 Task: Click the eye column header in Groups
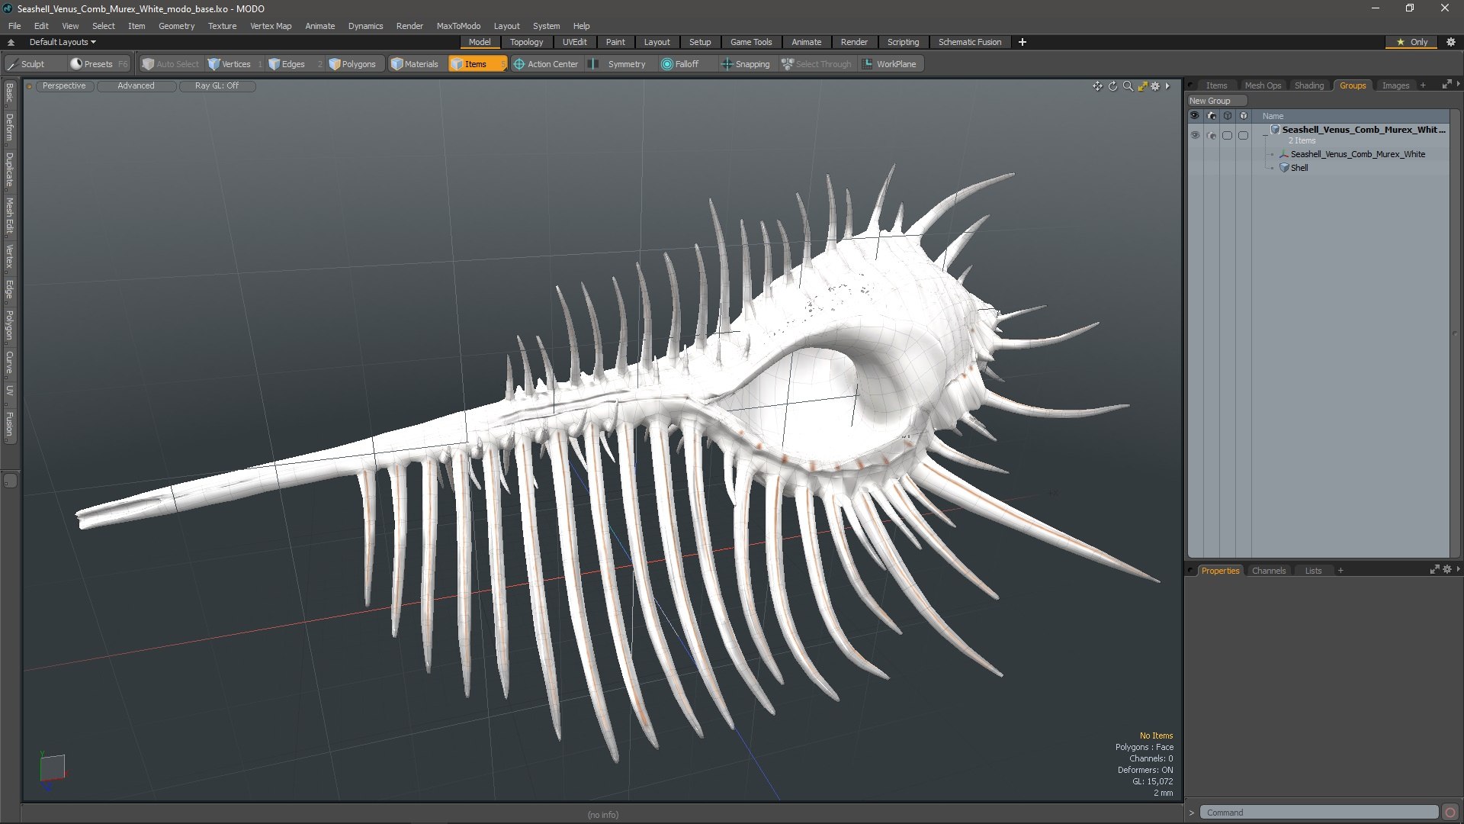point(1195,116)
